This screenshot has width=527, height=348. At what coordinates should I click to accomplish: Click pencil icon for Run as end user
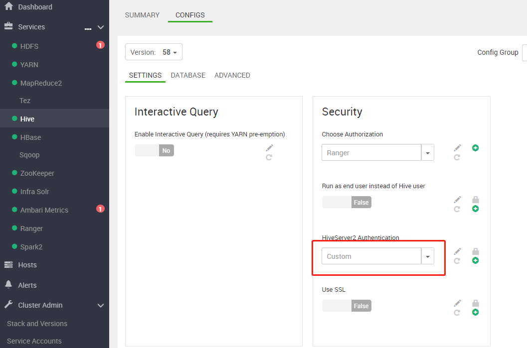(457, 200)
